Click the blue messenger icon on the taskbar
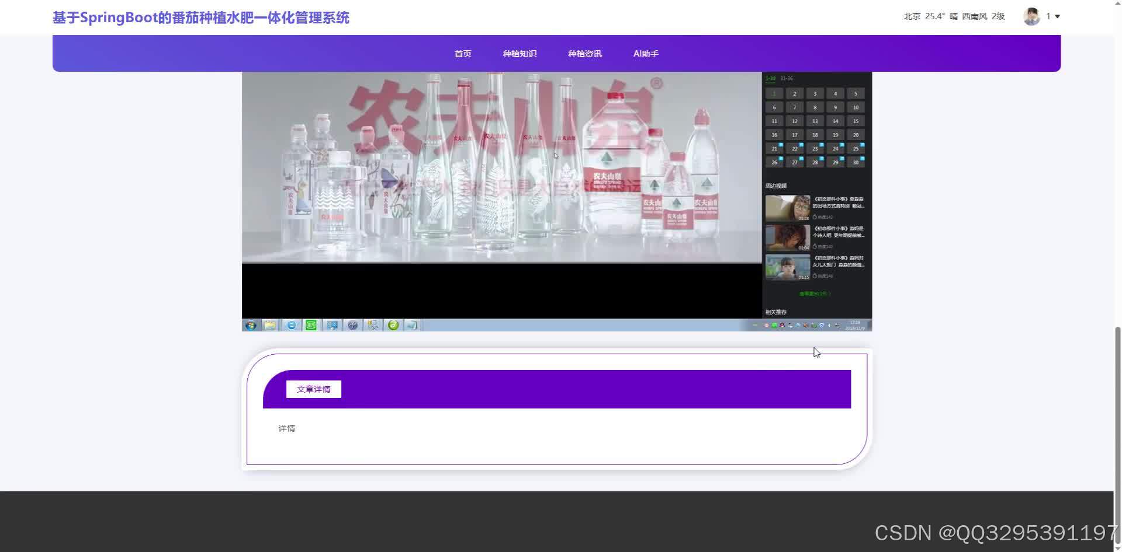Image resolution: width=1122 pixels, height=552 pixels. click(332, 325)
